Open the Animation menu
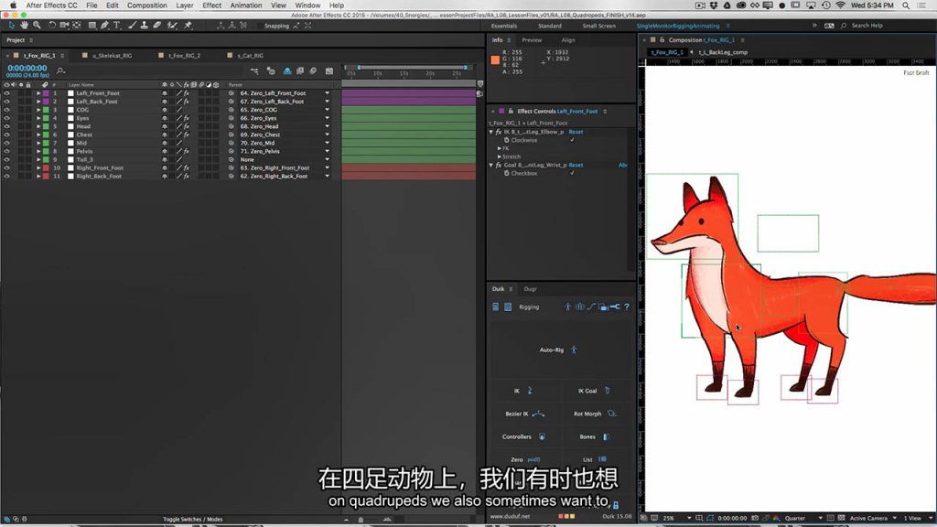The width and height of the screenshot is (937, 527). [246, 5]
